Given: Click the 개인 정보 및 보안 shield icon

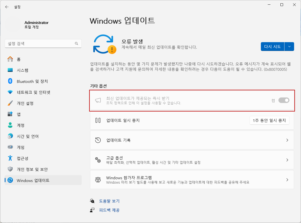Looking at the screenshot, I should coord(10,169).
